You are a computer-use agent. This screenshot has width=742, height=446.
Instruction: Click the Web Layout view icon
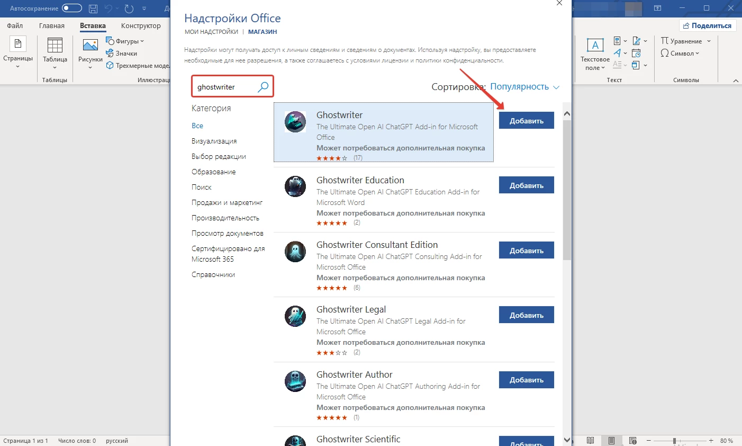click(632, 441)
